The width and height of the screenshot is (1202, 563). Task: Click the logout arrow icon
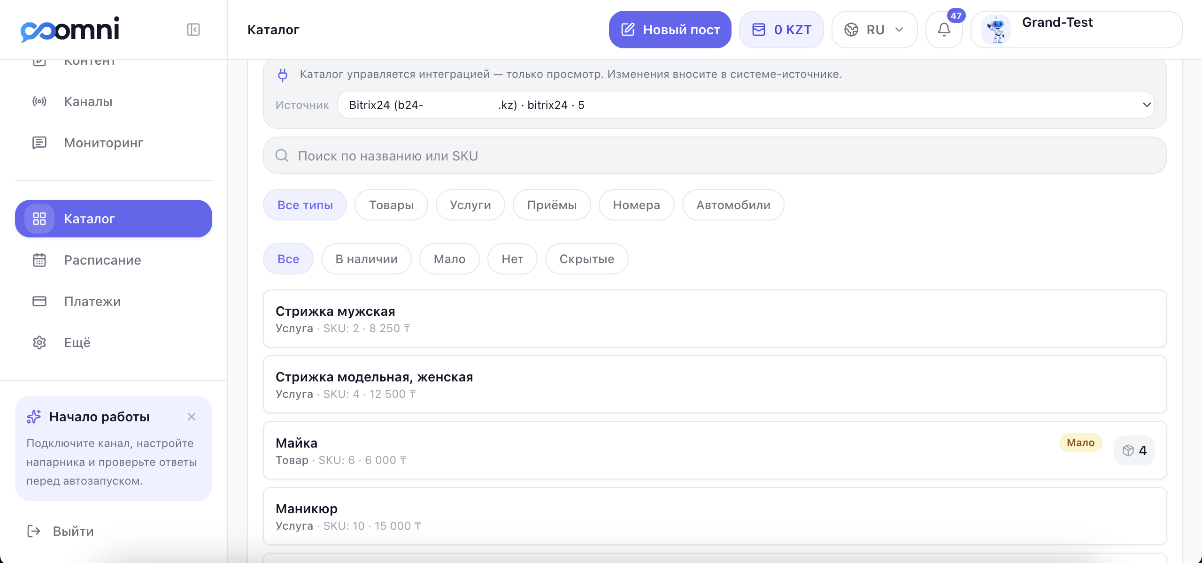pyautogui.click(x=34, y=531)
